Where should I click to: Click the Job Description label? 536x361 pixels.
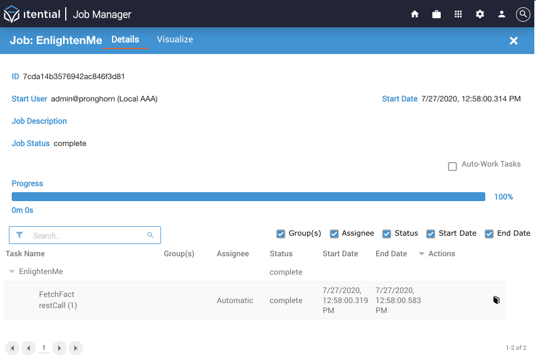pos(40,121)
